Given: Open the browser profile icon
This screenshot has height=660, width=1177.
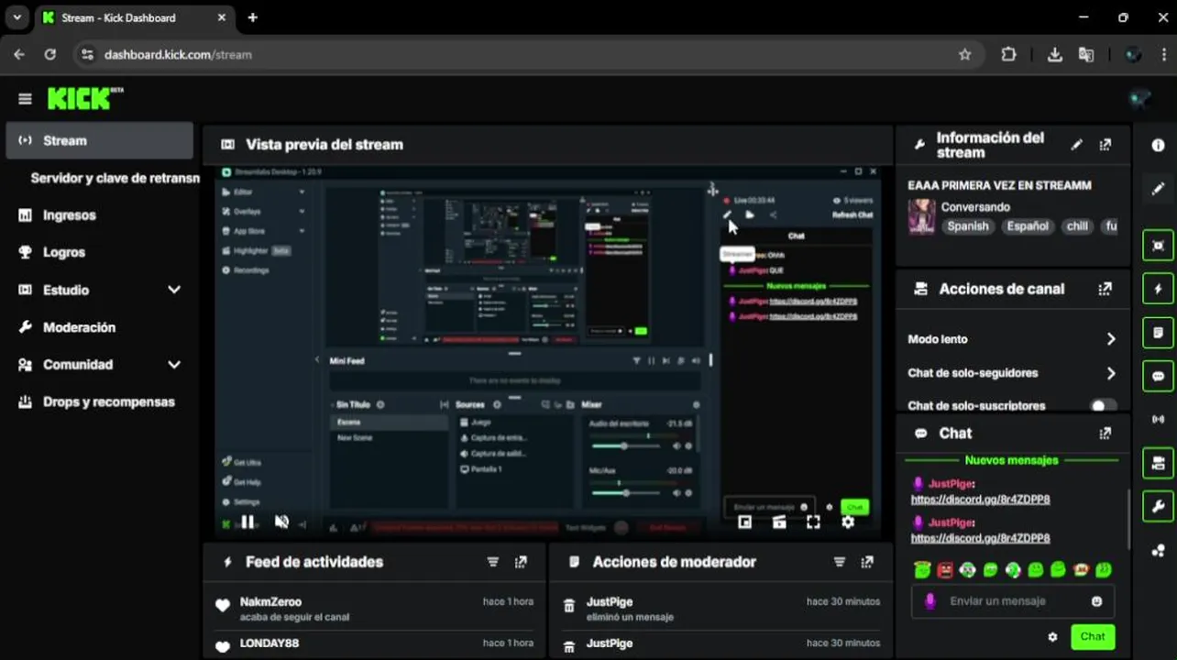Looking at the screenshot, I should click(1134, 55).
